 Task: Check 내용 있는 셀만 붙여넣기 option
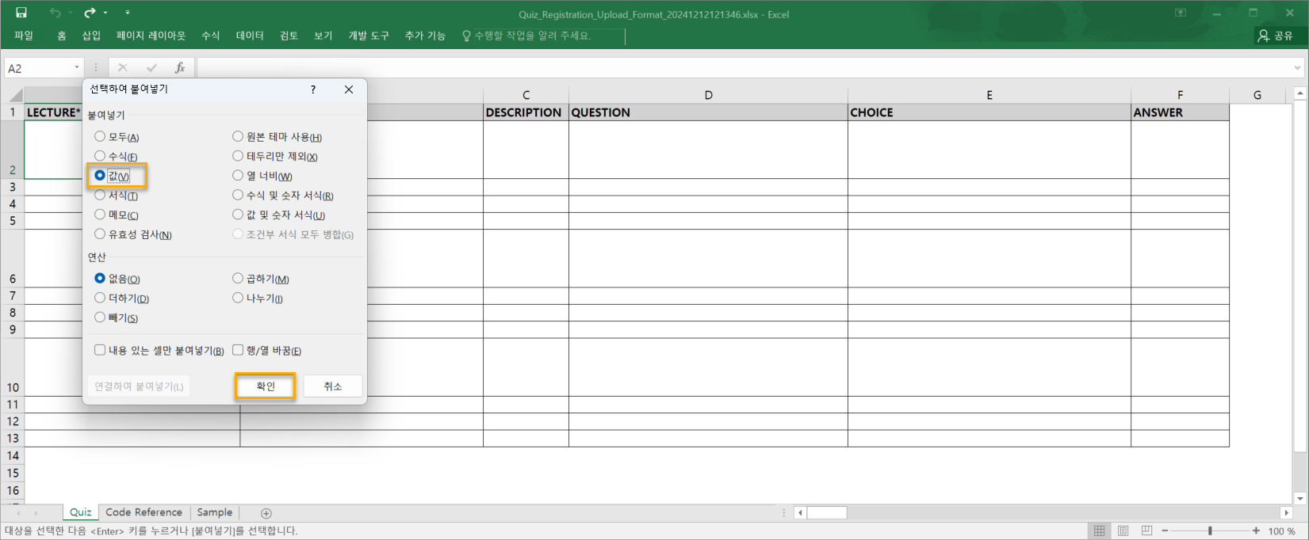100,350
